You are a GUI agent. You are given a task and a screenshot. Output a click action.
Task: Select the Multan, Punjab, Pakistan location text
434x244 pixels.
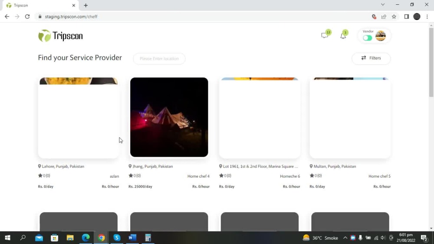click(335, 166)
